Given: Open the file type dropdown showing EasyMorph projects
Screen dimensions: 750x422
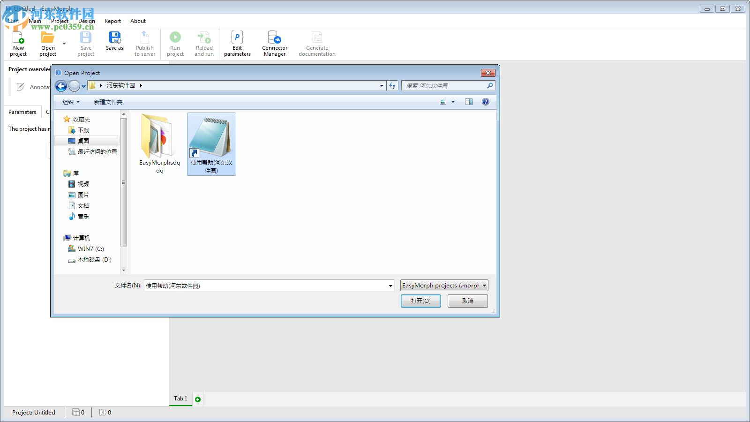Looking at the screenshot, I should point(443,285).
